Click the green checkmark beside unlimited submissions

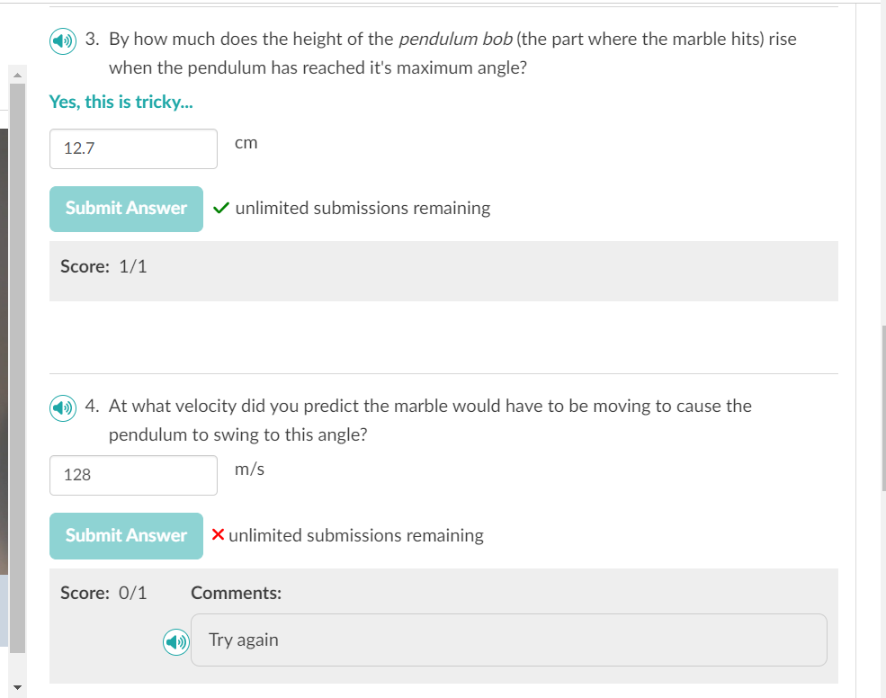(220, 207)
